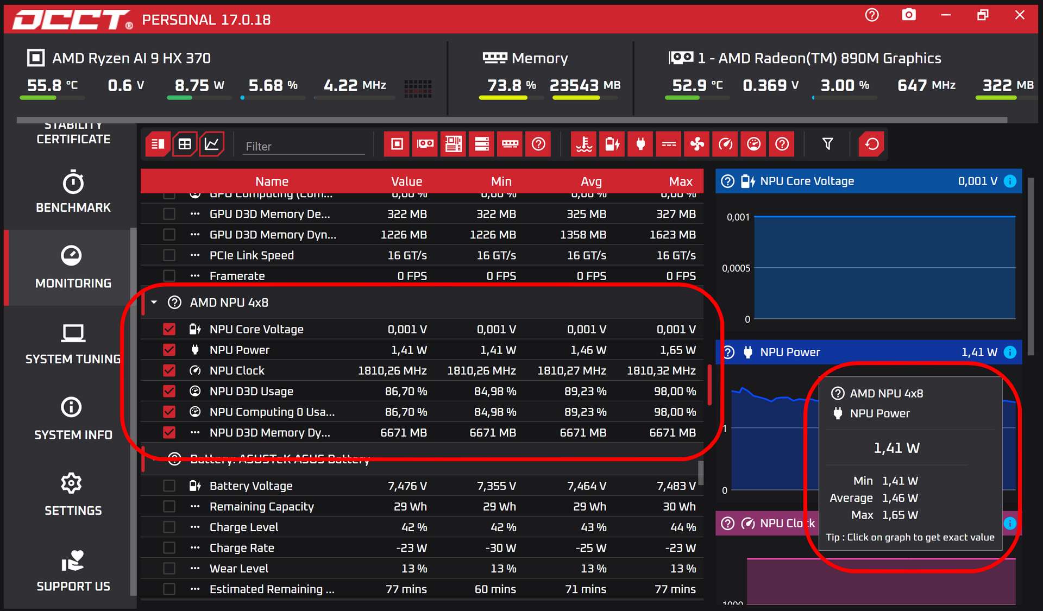The height and width of the screenshot is (611, 1043).
Task: Sort by the Avg column header
Action: [591, 181]
